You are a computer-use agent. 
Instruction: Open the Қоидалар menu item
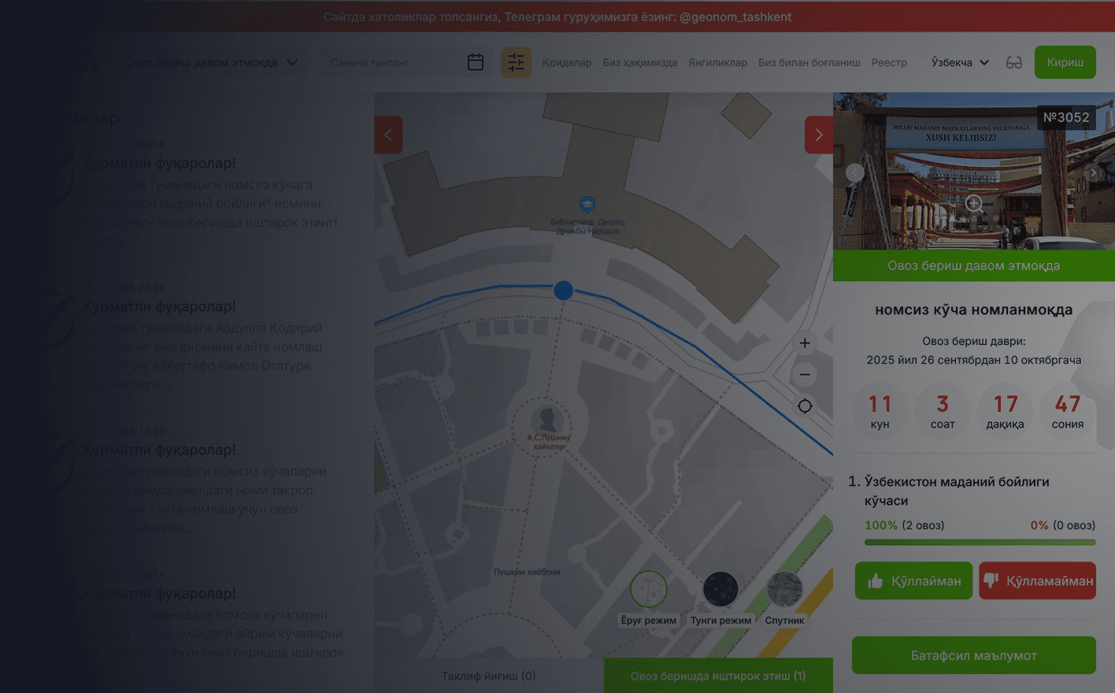[567, 62]
